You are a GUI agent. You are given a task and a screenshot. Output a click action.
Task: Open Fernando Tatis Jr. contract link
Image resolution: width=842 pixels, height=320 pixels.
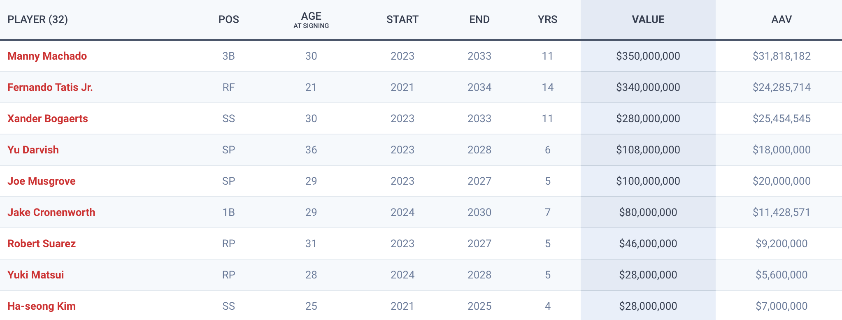pos(50,87)
